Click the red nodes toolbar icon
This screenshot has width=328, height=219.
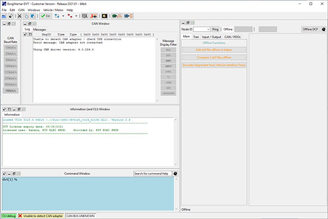70,16
